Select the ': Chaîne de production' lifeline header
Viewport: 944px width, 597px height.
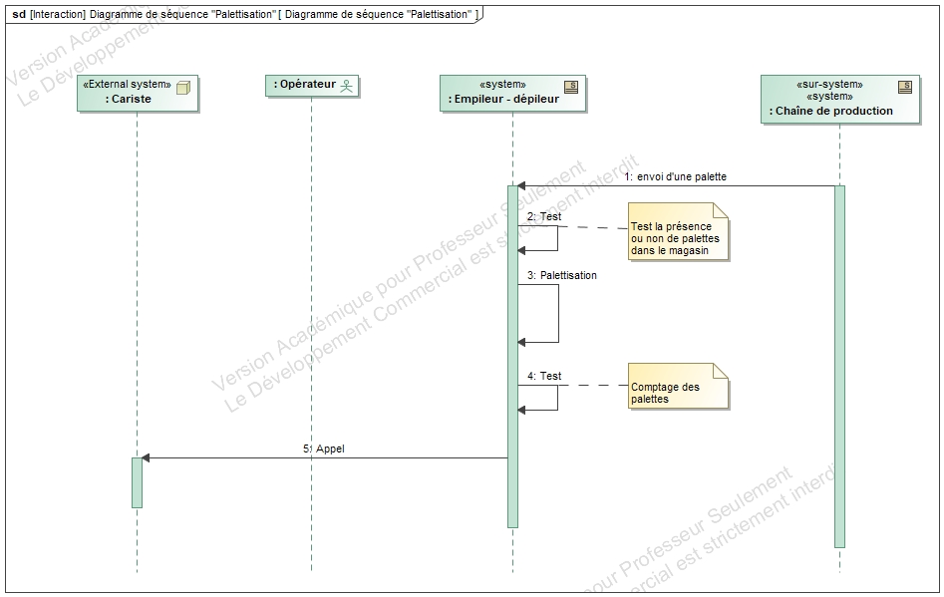(840, 100)
